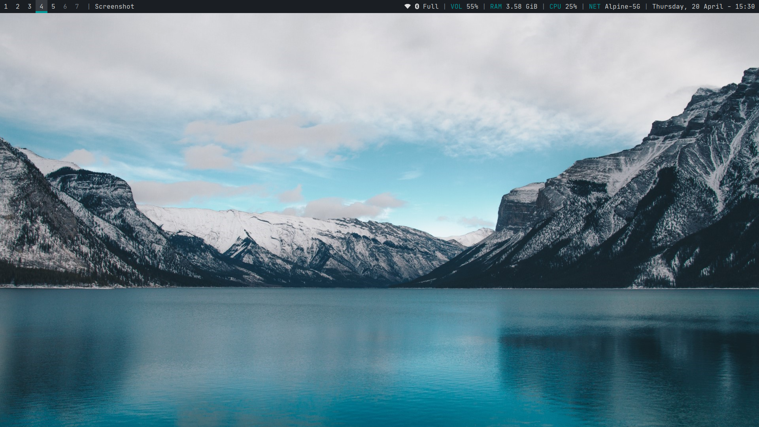Select the Alpine-5G network name
Image resolution: width=759 pixels, height=427 pixels.
coord(622,6)
